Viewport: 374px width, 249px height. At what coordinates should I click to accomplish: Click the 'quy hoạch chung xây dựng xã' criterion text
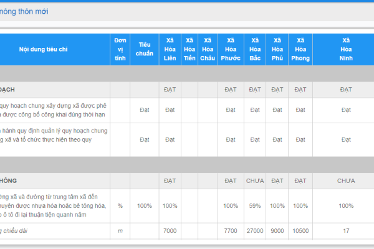[x=53, y=110]
